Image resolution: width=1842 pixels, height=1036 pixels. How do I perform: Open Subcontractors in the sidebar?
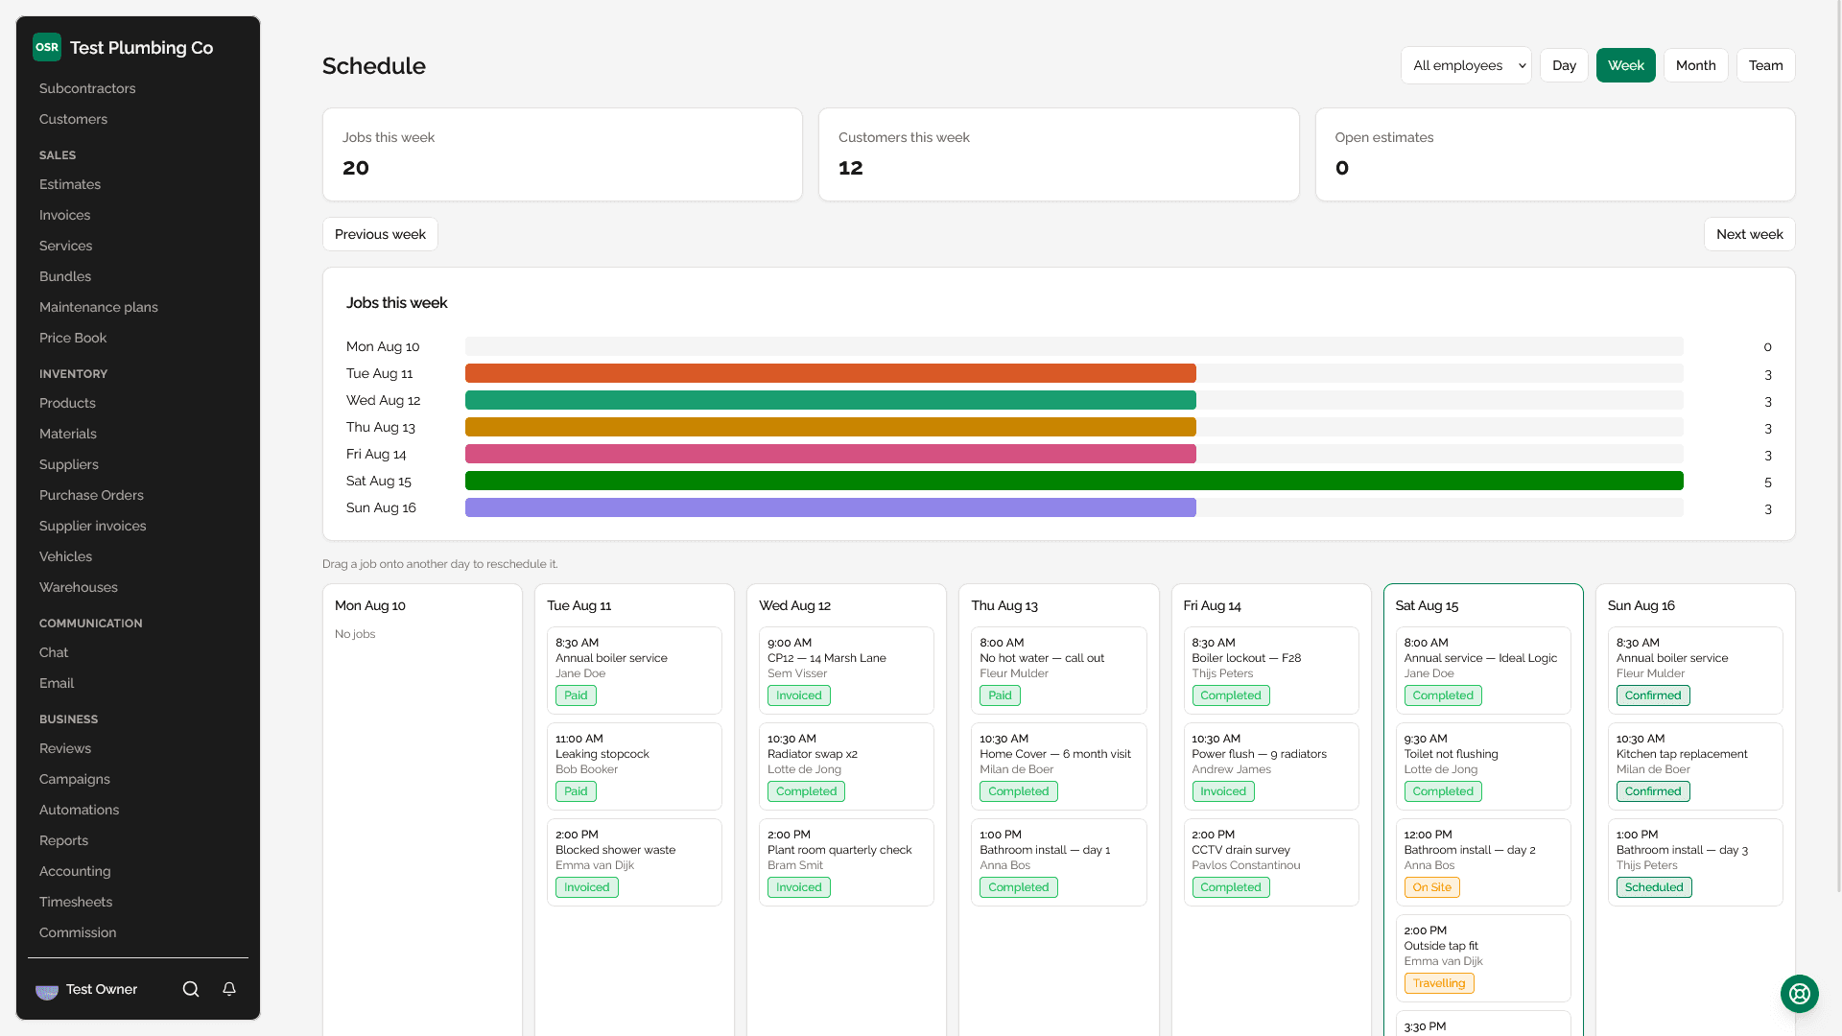[87, 88]
